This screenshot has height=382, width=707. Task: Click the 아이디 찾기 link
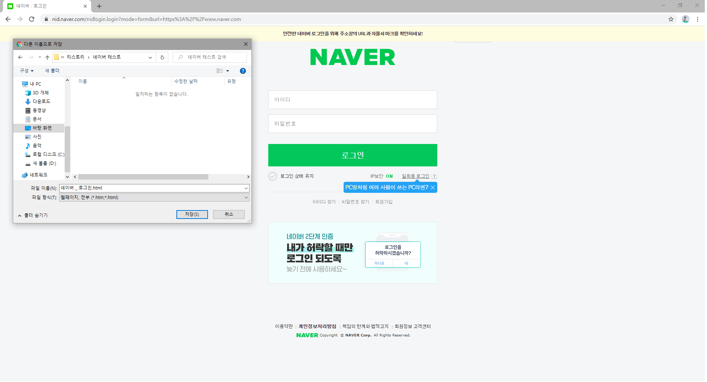tap(324, 202)
